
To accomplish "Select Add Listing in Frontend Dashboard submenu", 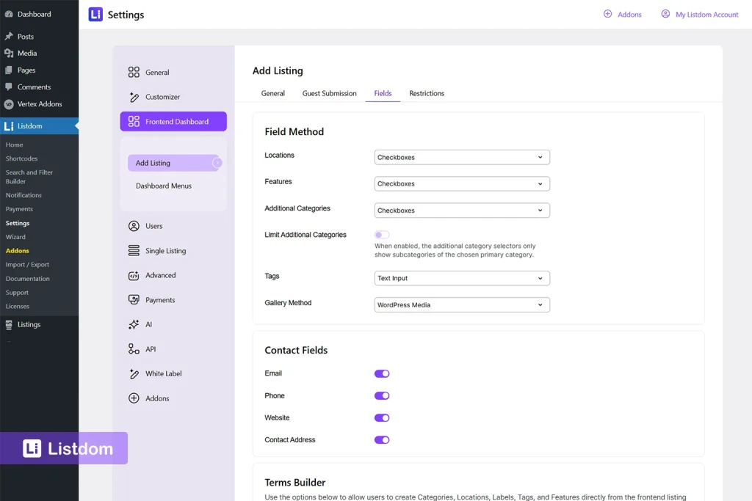I will pos(175,163).
